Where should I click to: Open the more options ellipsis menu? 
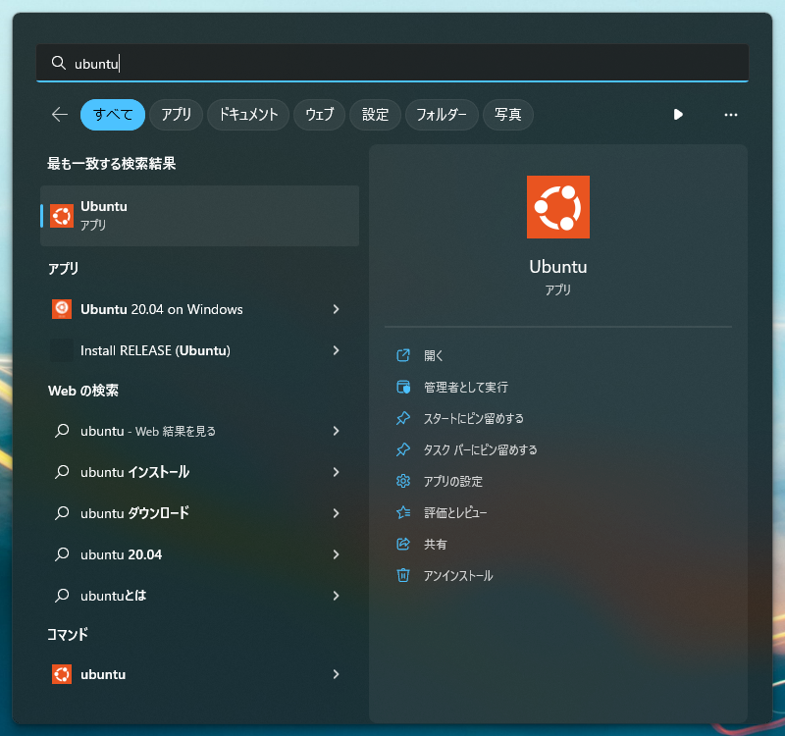coord(730,115)
